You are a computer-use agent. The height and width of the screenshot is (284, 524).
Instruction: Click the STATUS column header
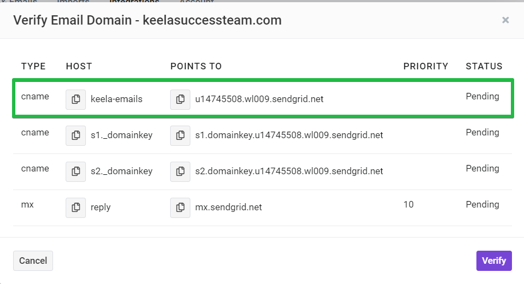coord(484,67)
